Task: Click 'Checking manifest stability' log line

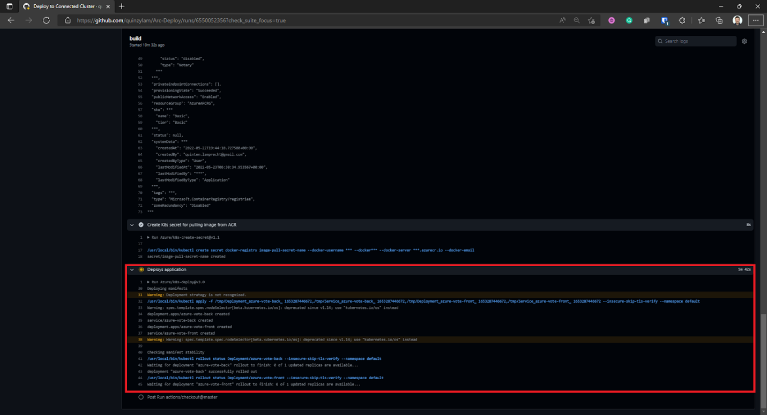Action: click(176, 352)
